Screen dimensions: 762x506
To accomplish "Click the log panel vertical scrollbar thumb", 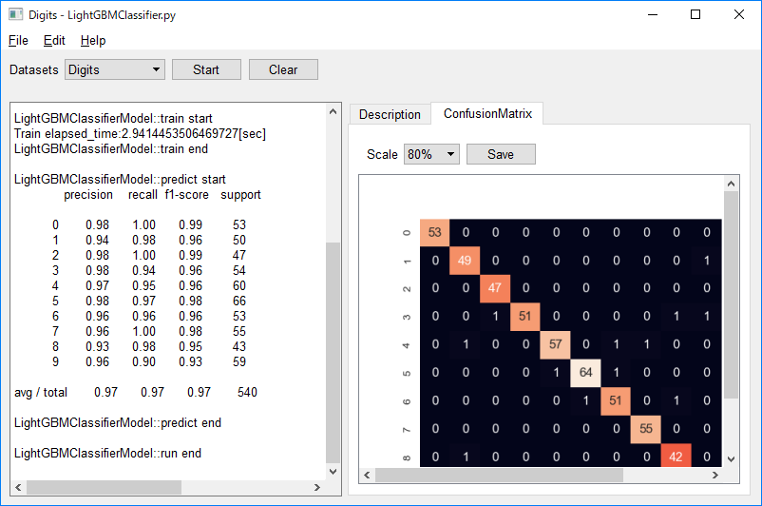I will coord(333,353).
